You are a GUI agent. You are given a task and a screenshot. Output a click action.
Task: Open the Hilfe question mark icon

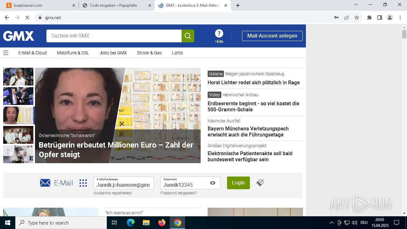coord(219,33)
